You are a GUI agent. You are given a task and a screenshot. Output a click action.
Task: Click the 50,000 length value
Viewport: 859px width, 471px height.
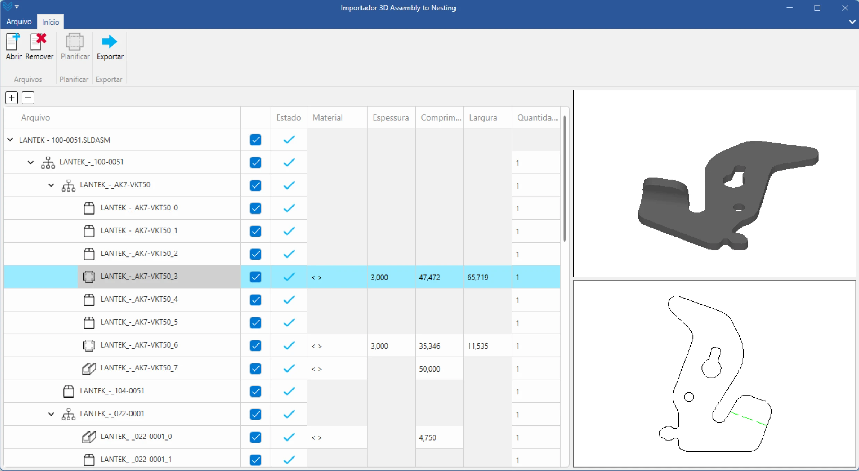(429, 369)
